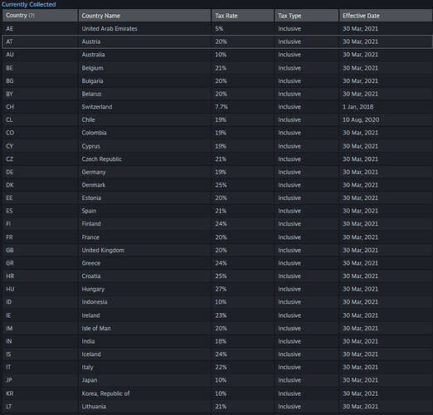Viewport: 433px width, 415px height.
Task: Sort by the Tax Rate column header
Action: coord(242,16)
